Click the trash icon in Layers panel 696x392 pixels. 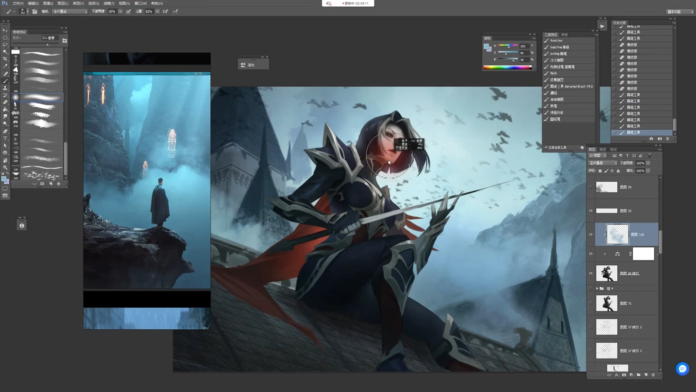coord(653,375)
